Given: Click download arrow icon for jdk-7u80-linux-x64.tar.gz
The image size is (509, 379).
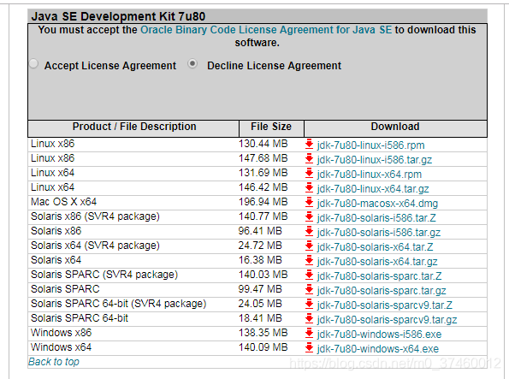Looking at the screenshot, I should point(309,187).
